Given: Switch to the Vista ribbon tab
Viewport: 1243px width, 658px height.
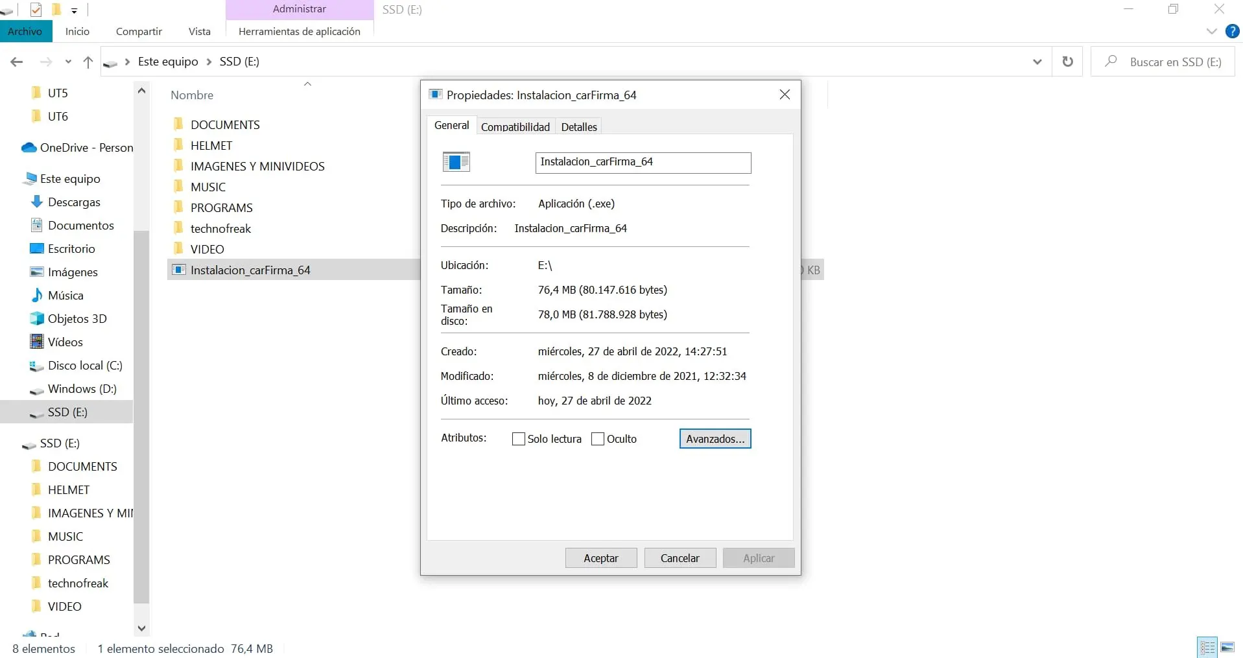Looking at the screenshot, I should click(x=199, y=31).
